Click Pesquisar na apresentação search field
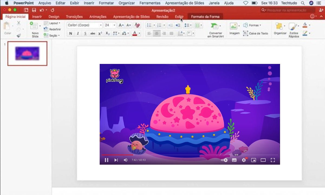Image resolution: width=325 pixels, height=195 pixels. tap(288, 10)
